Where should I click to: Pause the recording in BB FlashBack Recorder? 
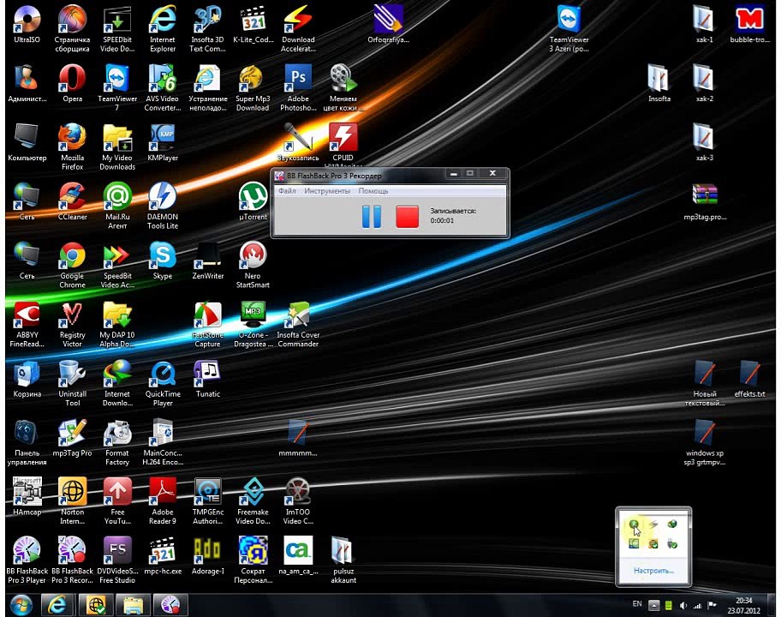(371, 216)
